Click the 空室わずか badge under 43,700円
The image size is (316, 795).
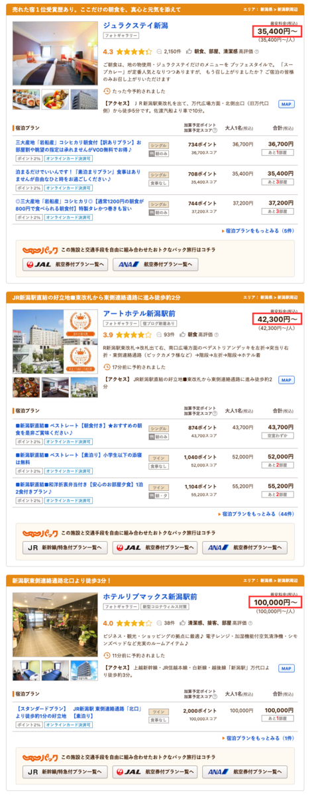click(x=277, y=436)
